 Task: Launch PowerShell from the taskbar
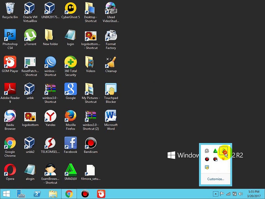pyautogui.click(x=37, y=194)
